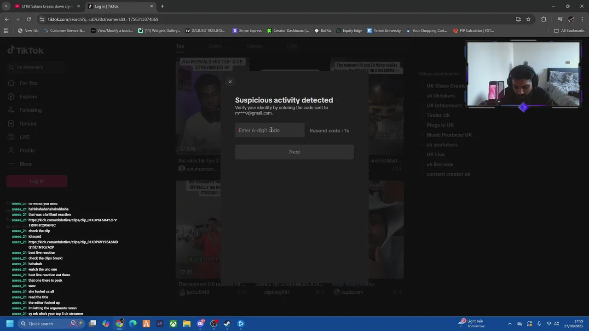Screen dimensions: 589x331
Task: Open Stripe Express bookmark
Action: click(247, 31)
